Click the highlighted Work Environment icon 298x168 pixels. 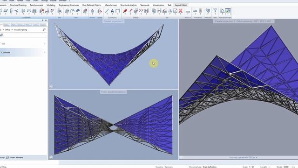click(228, 11)
